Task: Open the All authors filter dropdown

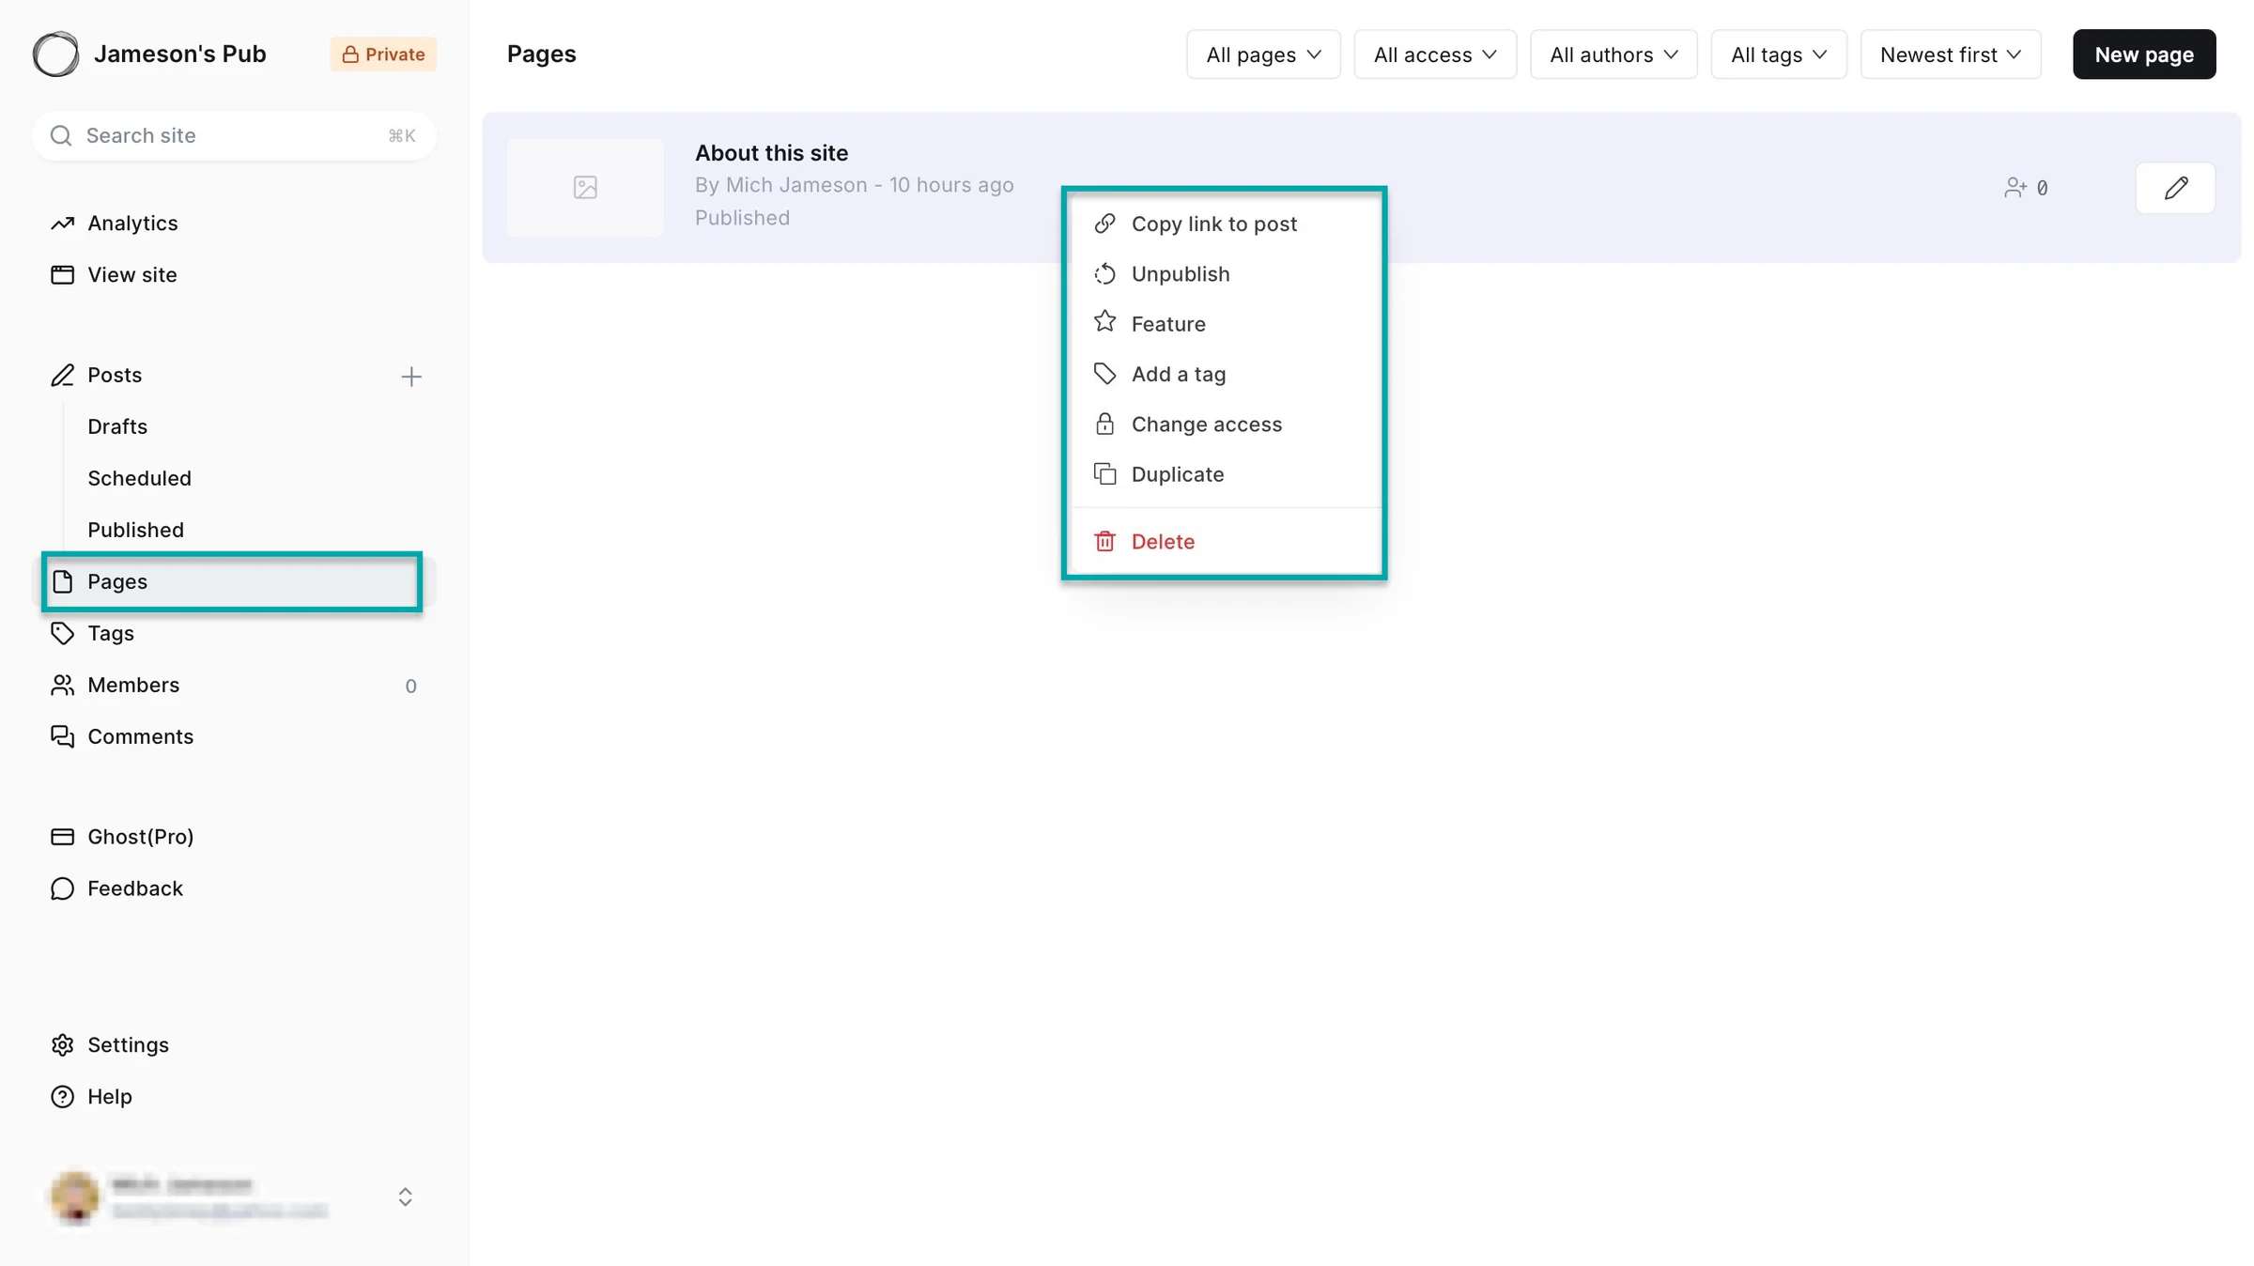Action: point(1613,54)
